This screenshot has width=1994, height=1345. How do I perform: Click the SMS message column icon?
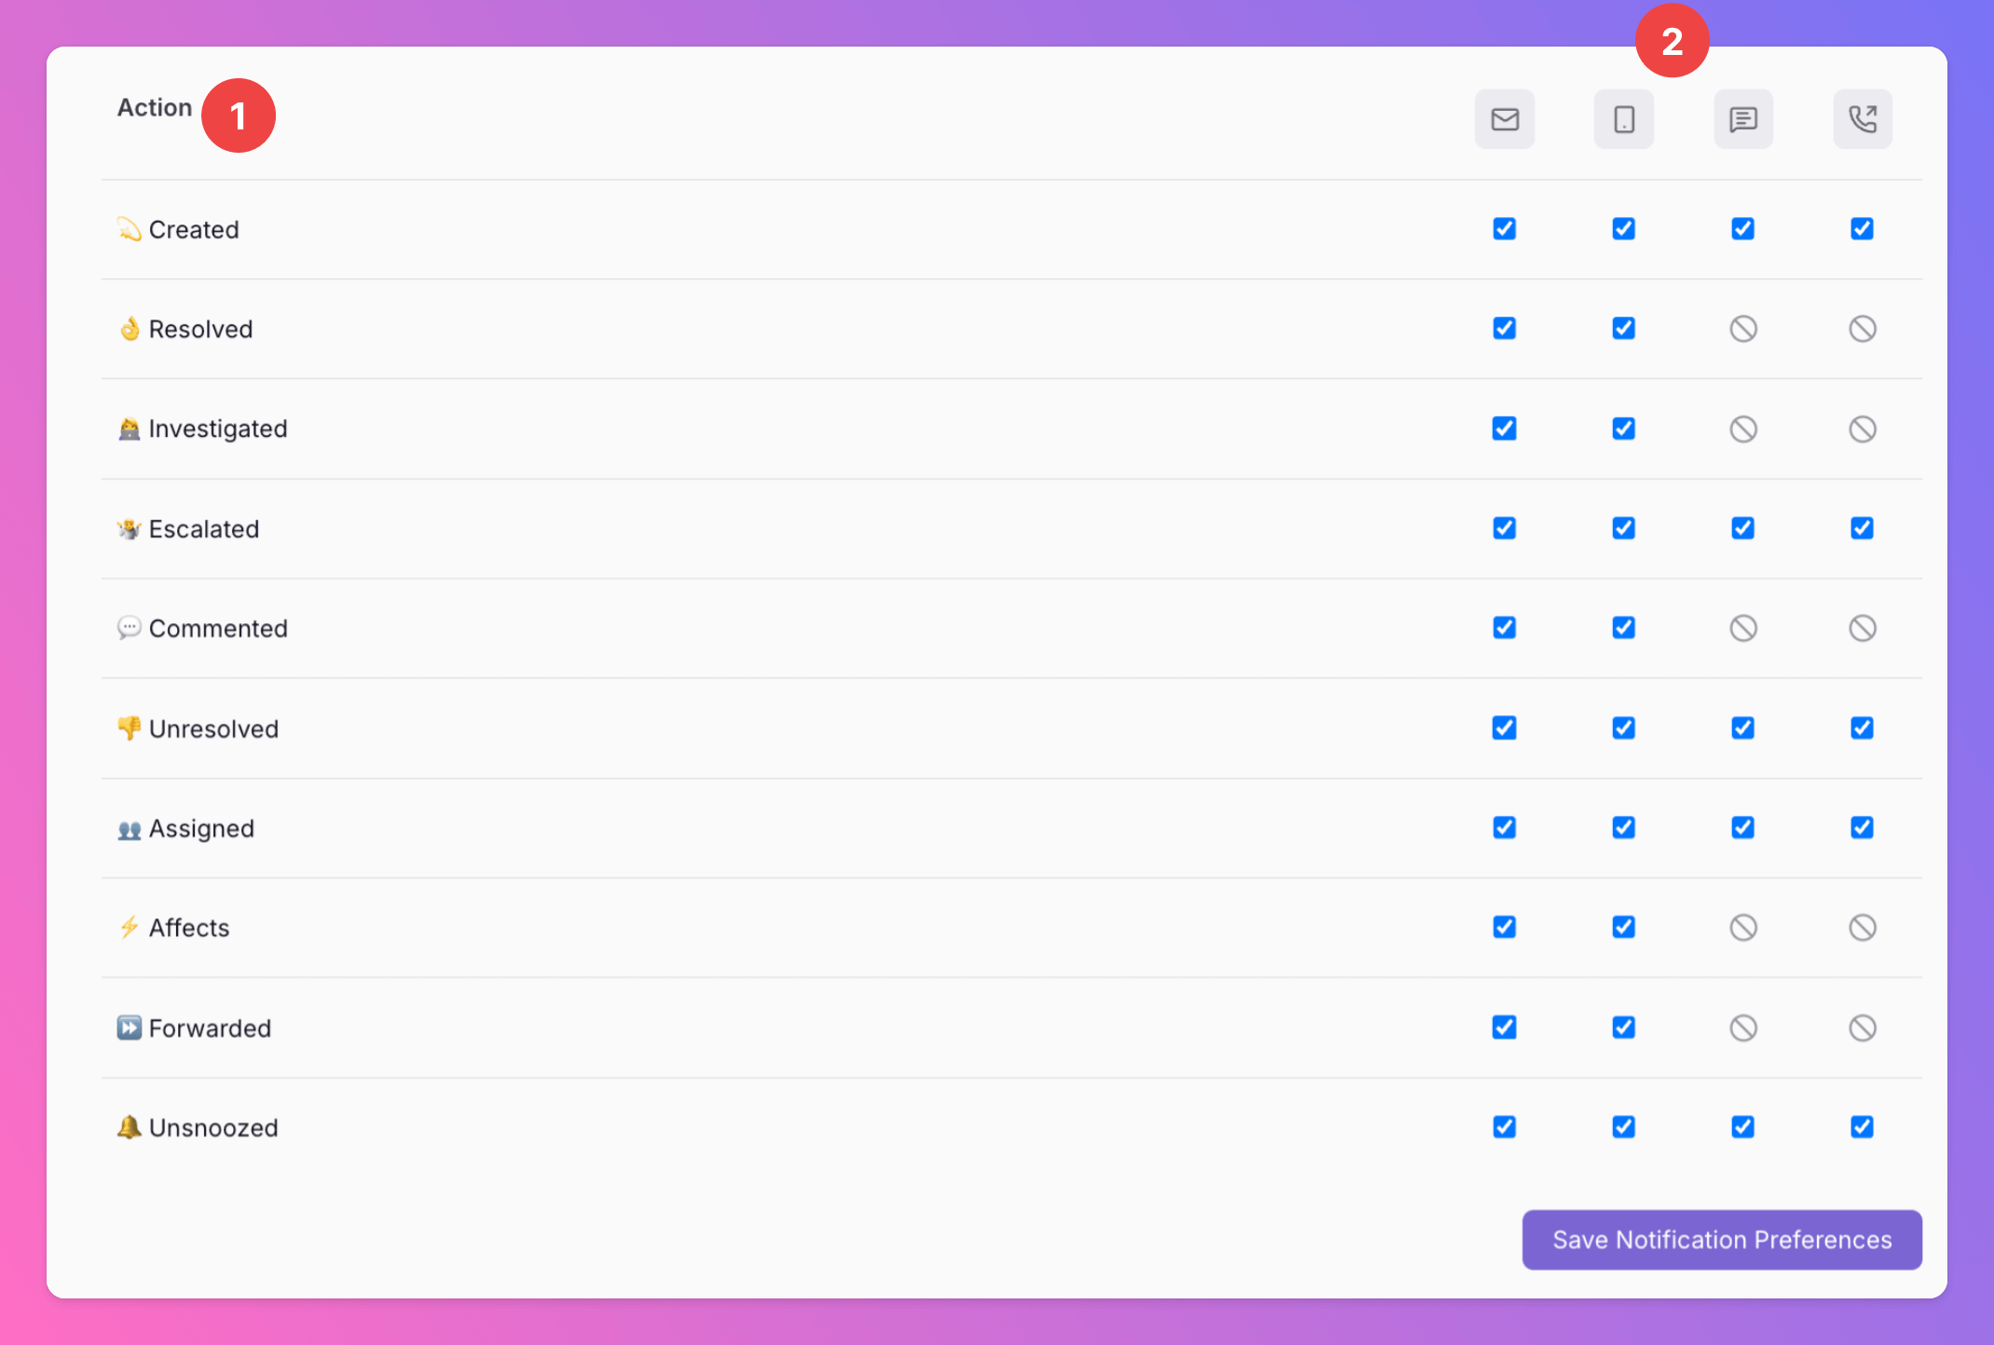pyautogui.click(x=1742, y=119)
